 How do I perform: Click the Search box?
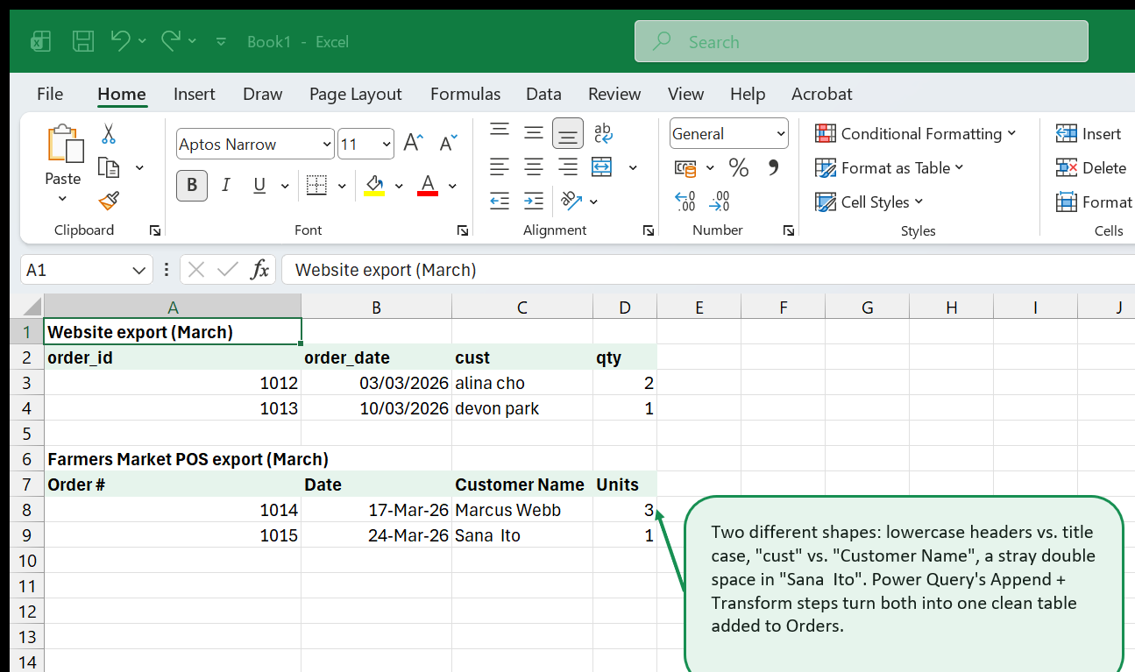pos(862,41)
